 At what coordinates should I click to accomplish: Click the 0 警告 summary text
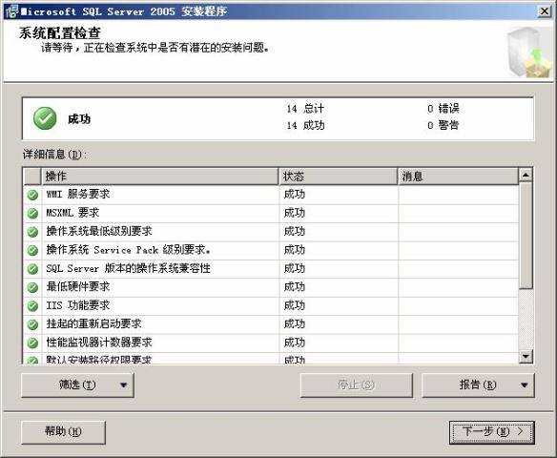444,125
